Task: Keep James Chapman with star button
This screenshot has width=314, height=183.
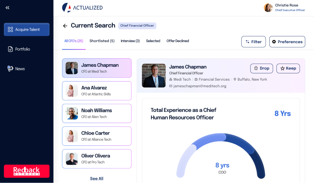Action: click(x=288, y=68)
